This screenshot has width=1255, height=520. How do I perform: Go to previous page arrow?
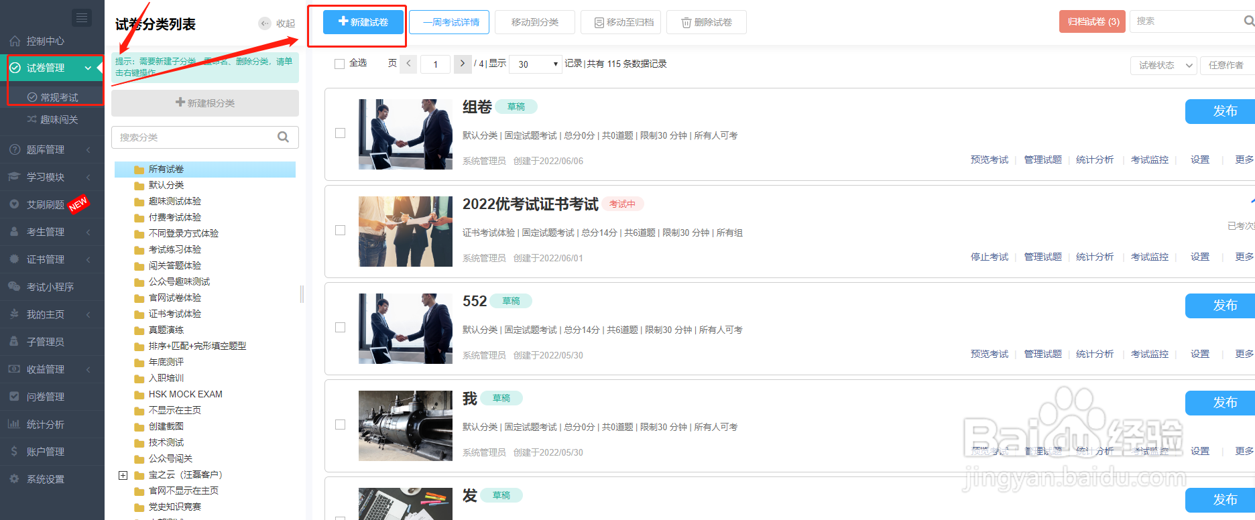[x=409, y=64]
